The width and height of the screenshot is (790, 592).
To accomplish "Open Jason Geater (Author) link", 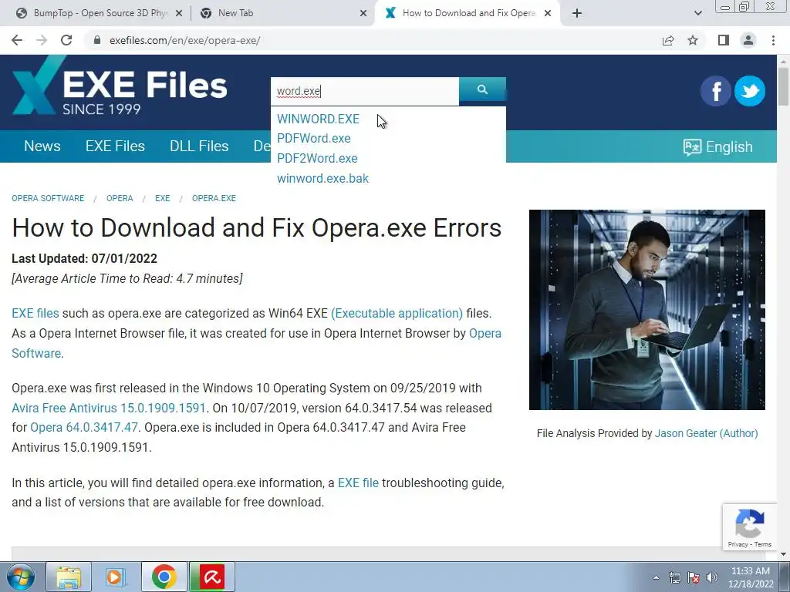I will 707,433.
